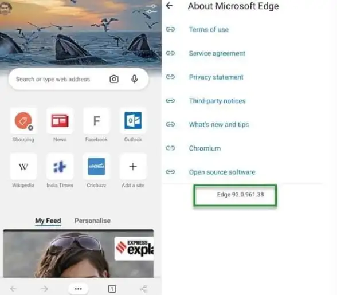Image resolution: width=337 pixels, height=295 pixels.
Task: Open What's new and tips link
Action: (x=219, y=125)
